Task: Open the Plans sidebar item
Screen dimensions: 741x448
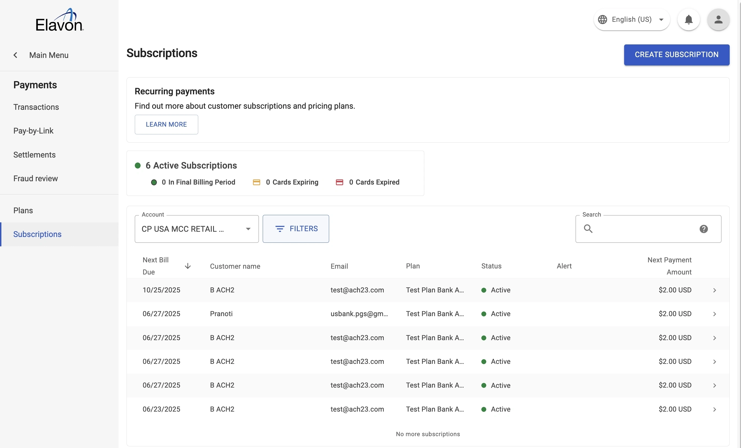Action: pos(23,210)
